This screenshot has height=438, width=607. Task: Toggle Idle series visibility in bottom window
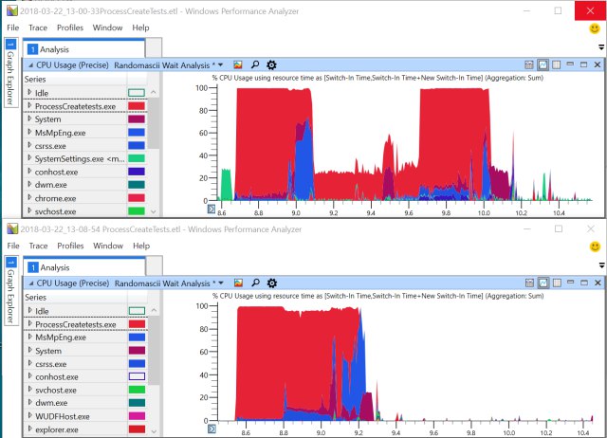[x=137, y=311]
